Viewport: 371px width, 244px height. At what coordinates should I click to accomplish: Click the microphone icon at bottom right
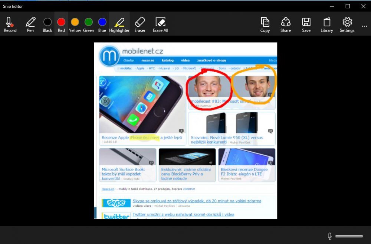click(x=329, y=236)
